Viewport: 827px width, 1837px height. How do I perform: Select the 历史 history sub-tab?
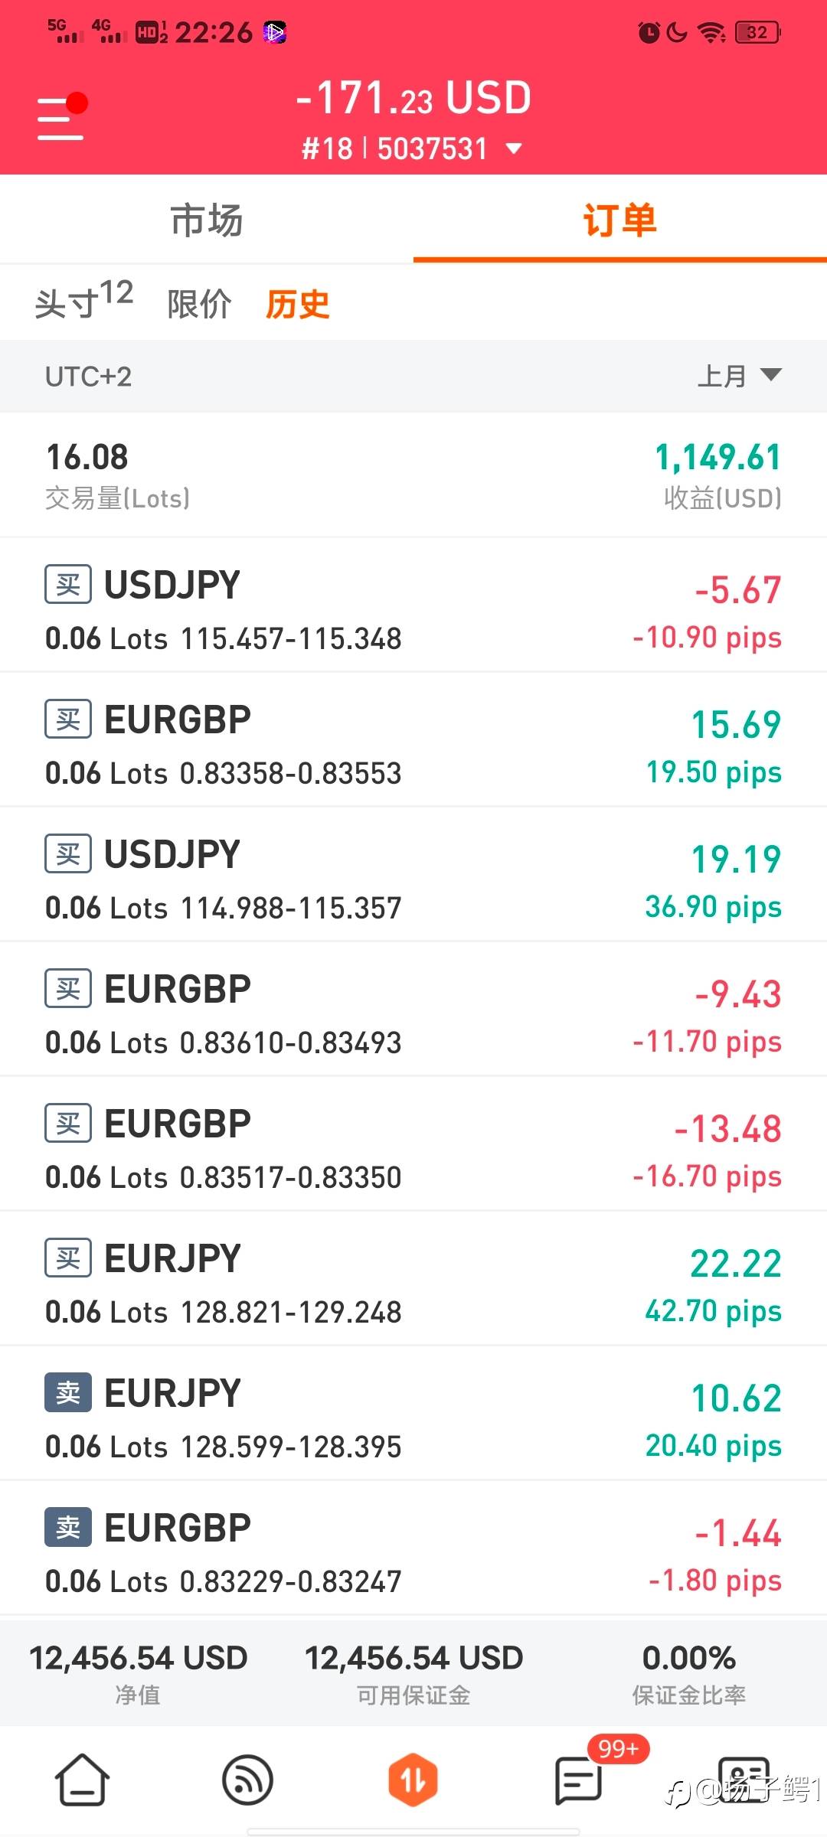click(297, 304)
